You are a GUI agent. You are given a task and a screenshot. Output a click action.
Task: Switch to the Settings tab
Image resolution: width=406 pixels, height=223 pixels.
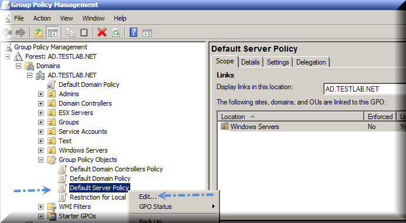pos(278,62)
